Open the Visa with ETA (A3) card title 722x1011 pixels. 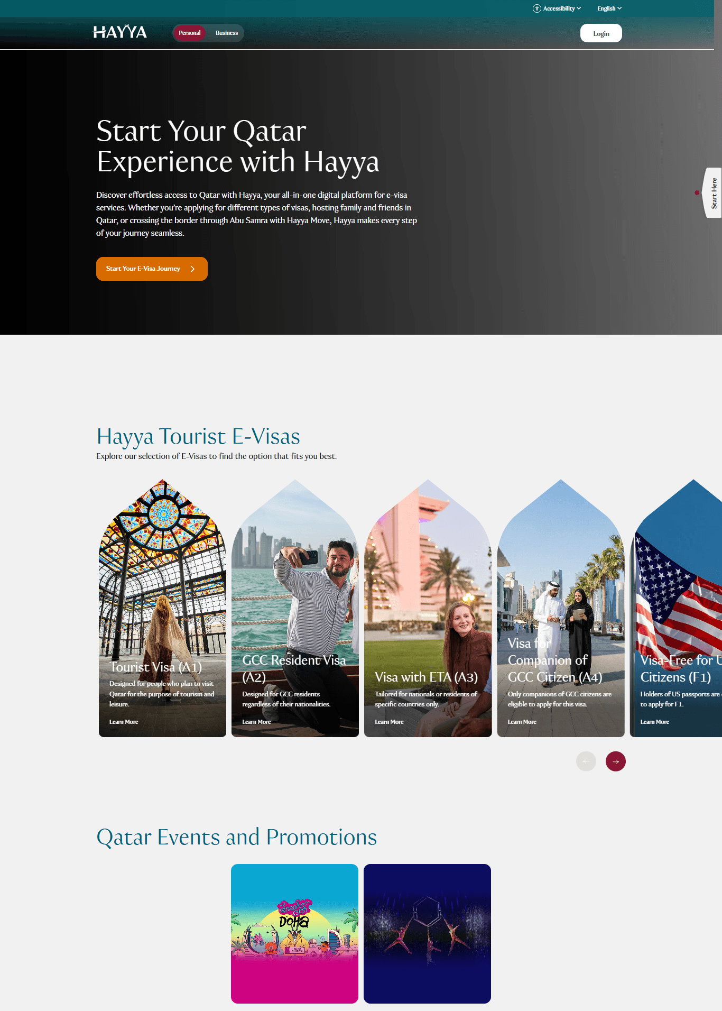click(426, 677)
